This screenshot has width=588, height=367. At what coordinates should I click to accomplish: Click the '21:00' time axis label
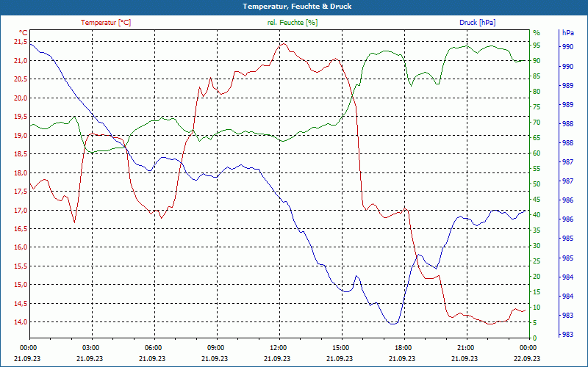point(467,347)
